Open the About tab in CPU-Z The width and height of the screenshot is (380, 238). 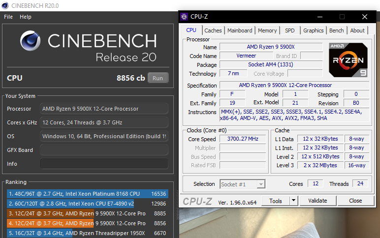(357, 30)
